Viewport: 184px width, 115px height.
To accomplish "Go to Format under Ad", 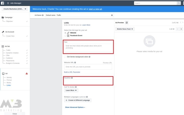I will click(x=9, y=80).
